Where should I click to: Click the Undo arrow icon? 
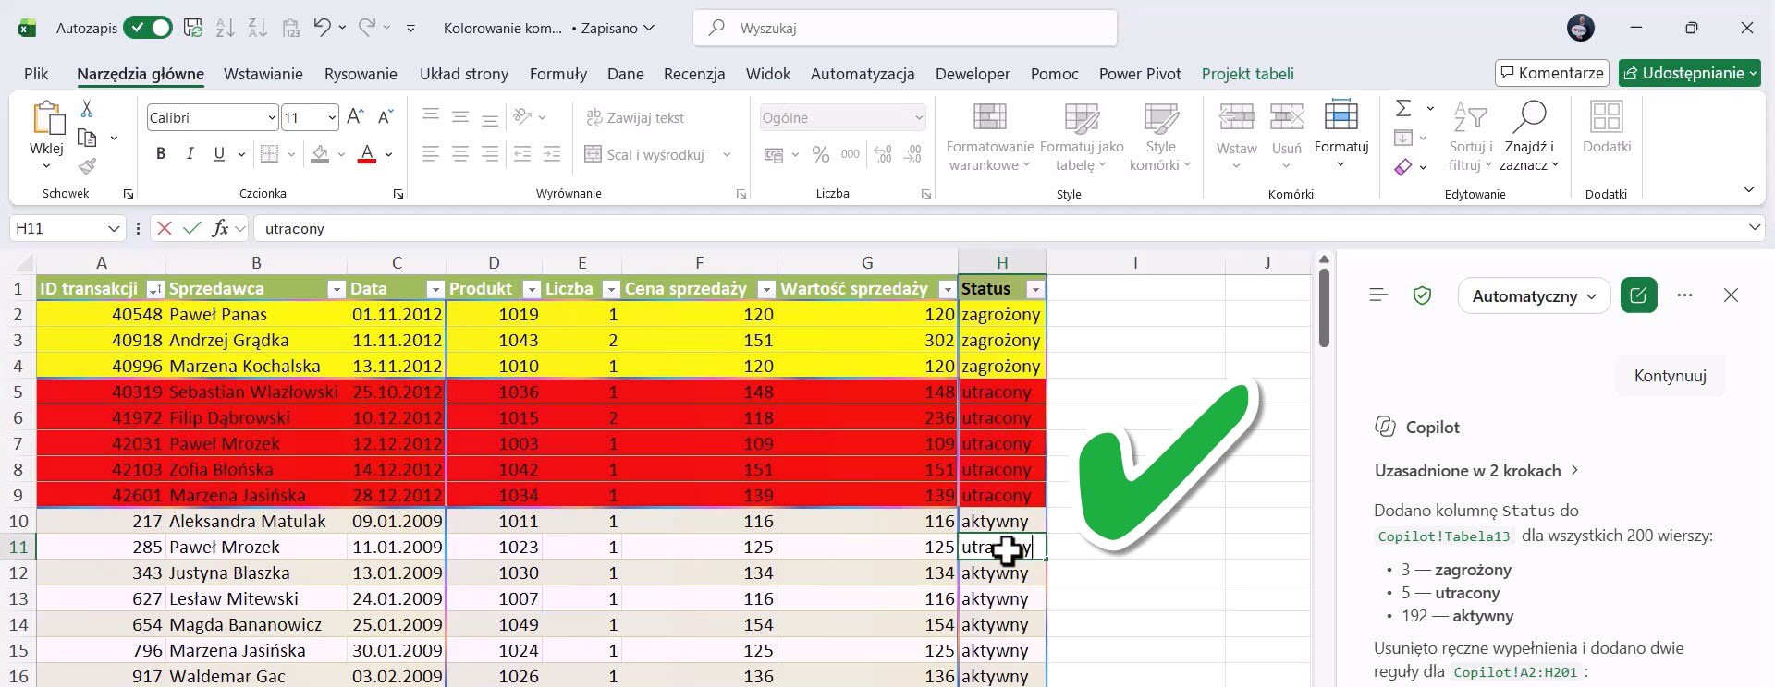(322, 28)
